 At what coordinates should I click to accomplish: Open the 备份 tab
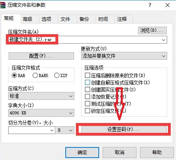84,19
